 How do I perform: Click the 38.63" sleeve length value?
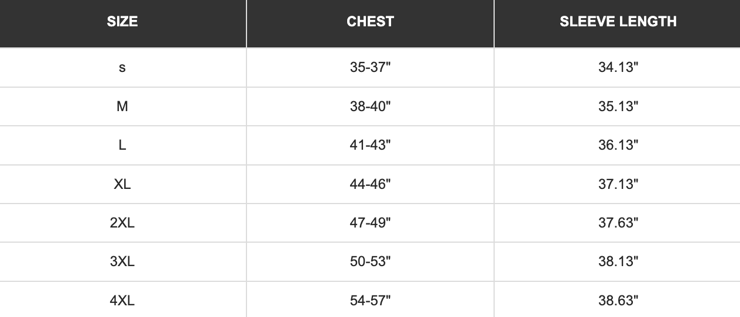[618, 301]
